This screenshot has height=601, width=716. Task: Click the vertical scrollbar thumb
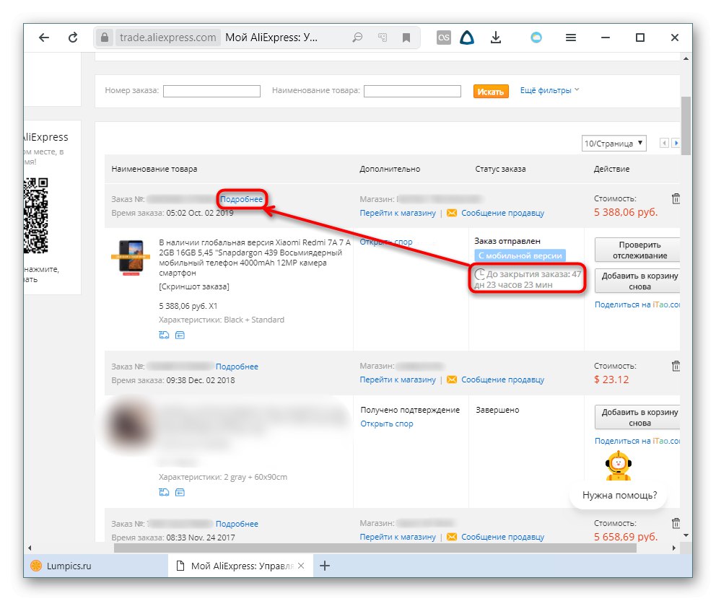coord(686,126)
